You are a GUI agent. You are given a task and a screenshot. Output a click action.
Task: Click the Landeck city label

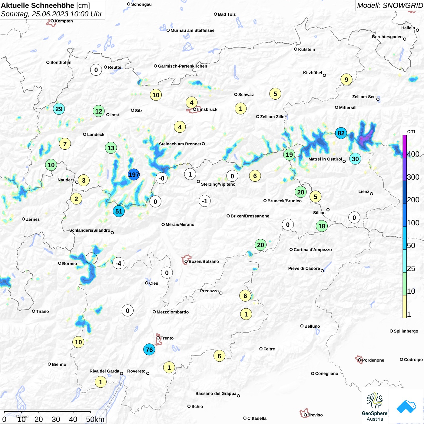pos(96,134)
